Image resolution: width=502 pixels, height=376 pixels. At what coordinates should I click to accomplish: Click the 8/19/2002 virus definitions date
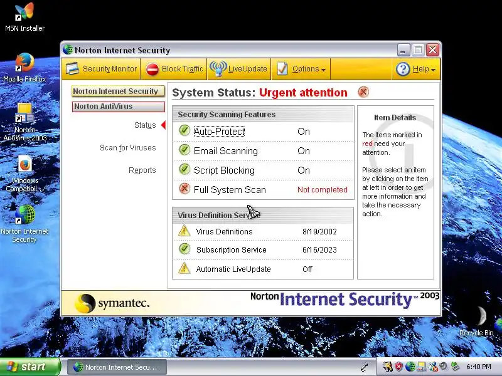(319, 231)
